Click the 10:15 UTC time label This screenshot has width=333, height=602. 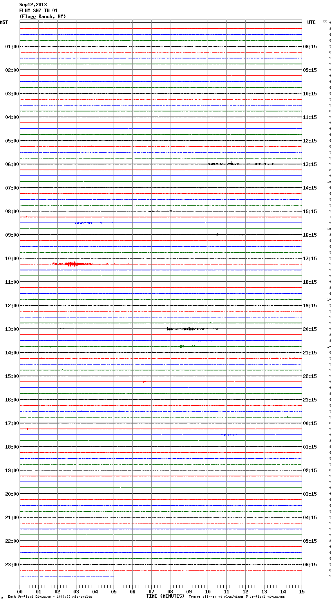310,94
